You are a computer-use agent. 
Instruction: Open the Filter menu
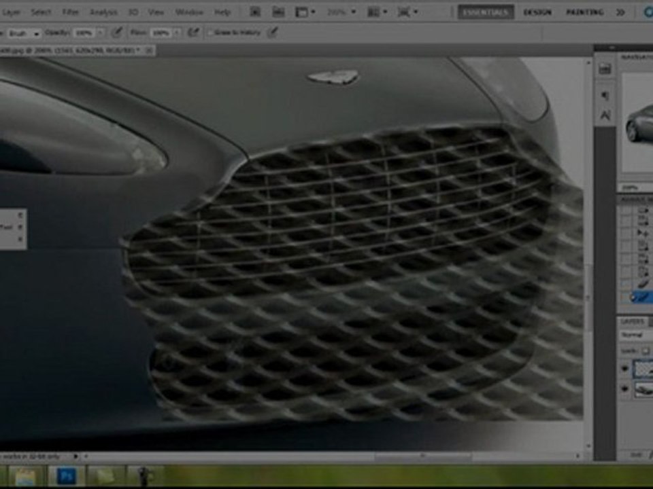coord(70,12)
